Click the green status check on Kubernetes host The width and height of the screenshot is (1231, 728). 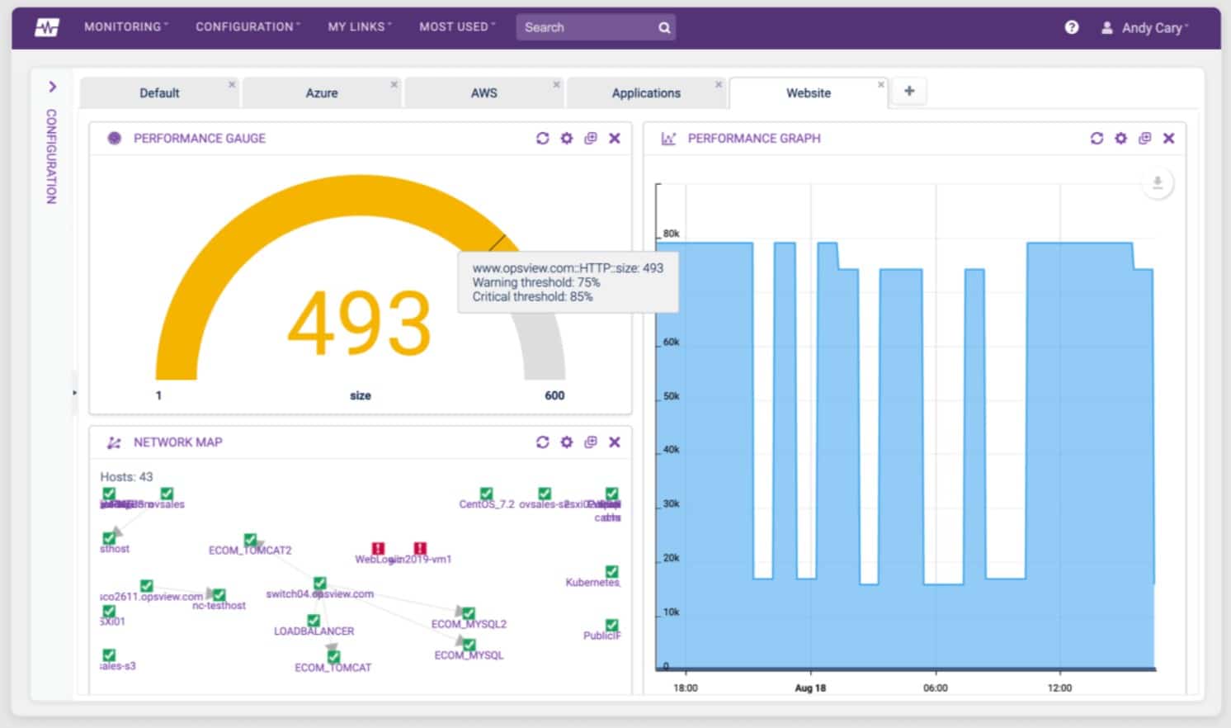click(611, 570)
